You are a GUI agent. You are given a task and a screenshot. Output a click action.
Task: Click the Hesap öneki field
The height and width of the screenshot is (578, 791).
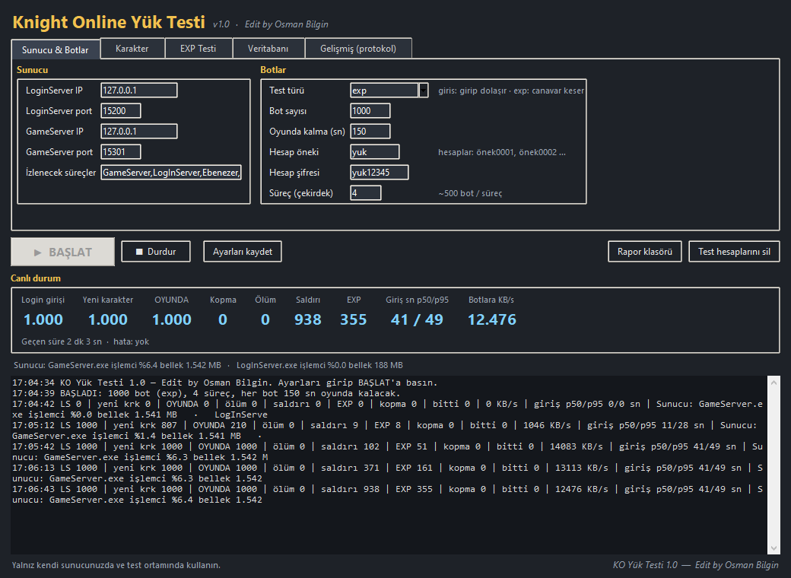375,152
